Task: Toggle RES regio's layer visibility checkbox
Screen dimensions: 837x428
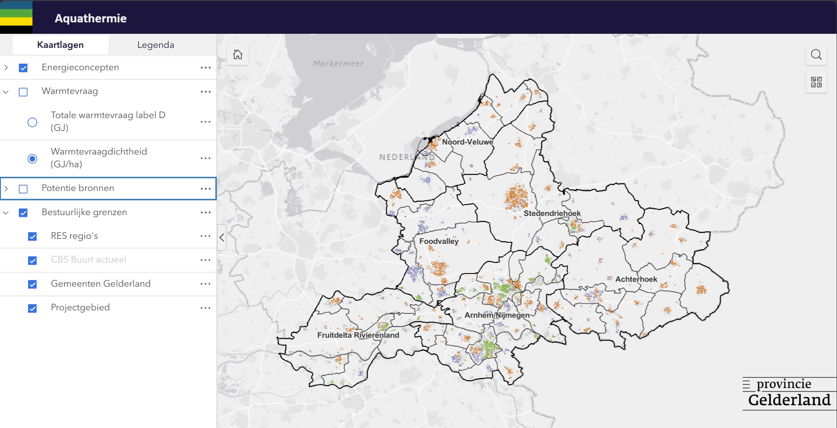Action: tap(32, 237)
